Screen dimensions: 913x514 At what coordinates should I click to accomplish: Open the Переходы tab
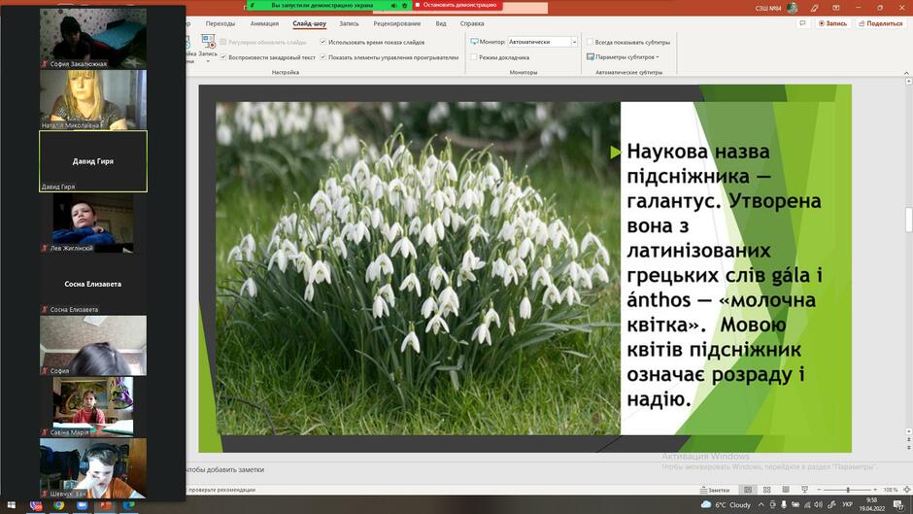click(220, 24)
